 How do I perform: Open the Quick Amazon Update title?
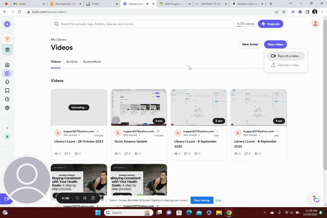131,141
